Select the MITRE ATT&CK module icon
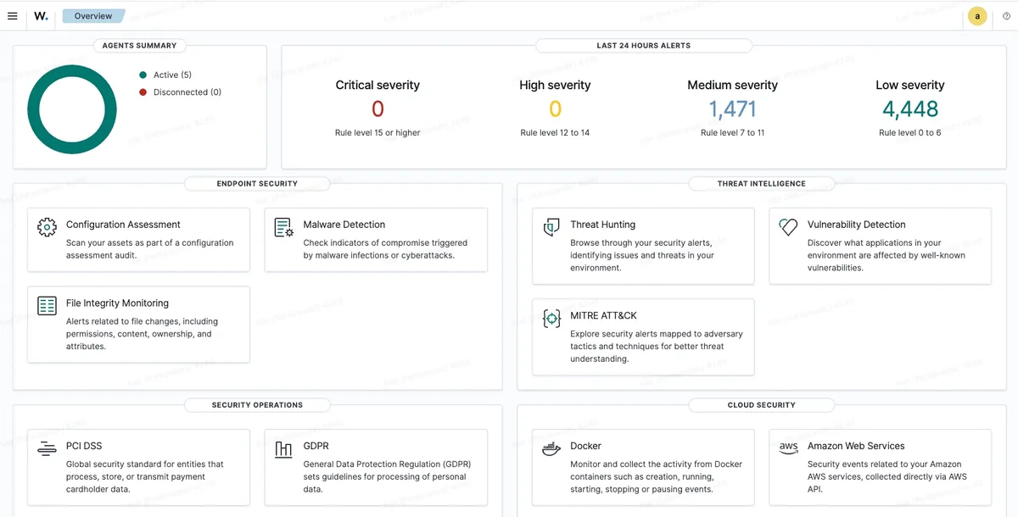 551,318
